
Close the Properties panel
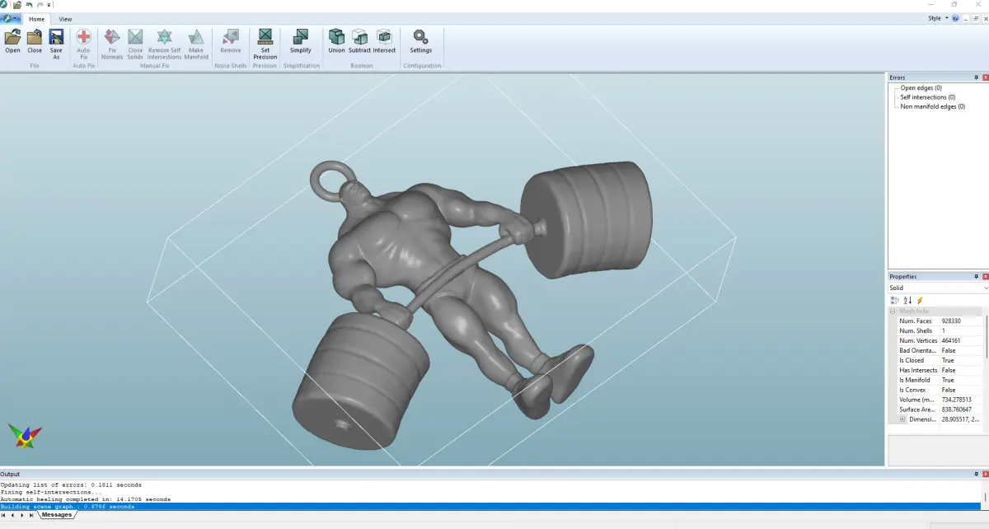click(985, 277)
